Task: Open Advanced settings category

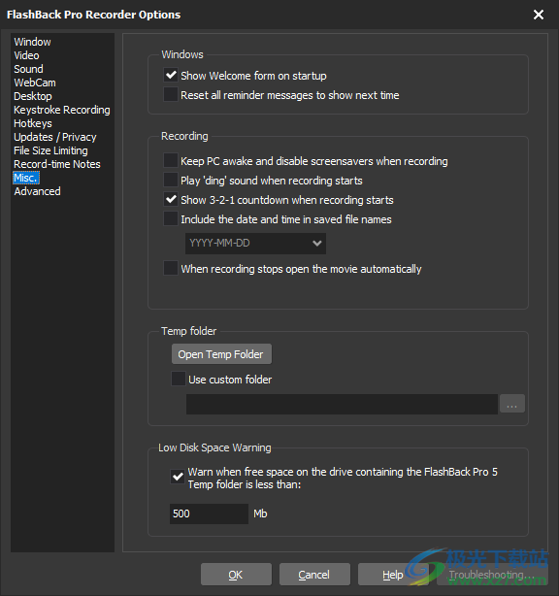Action: [x=37, y=191]
